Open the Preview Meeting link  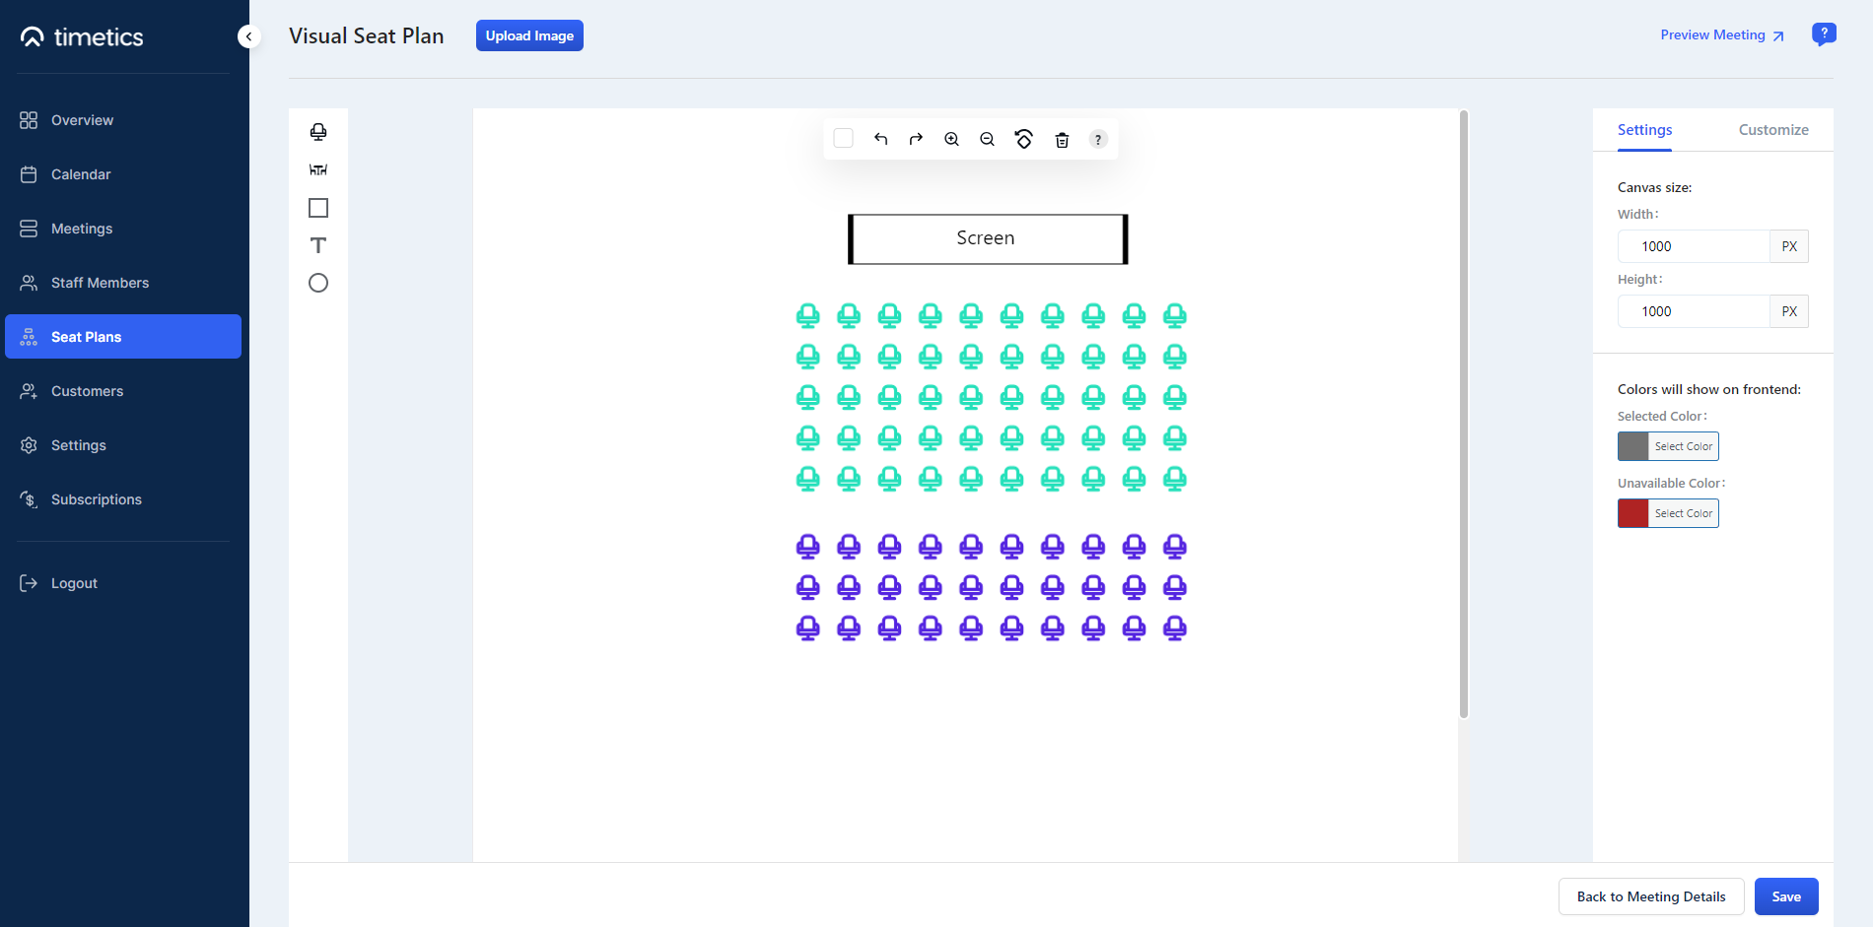coord(1712,34)
